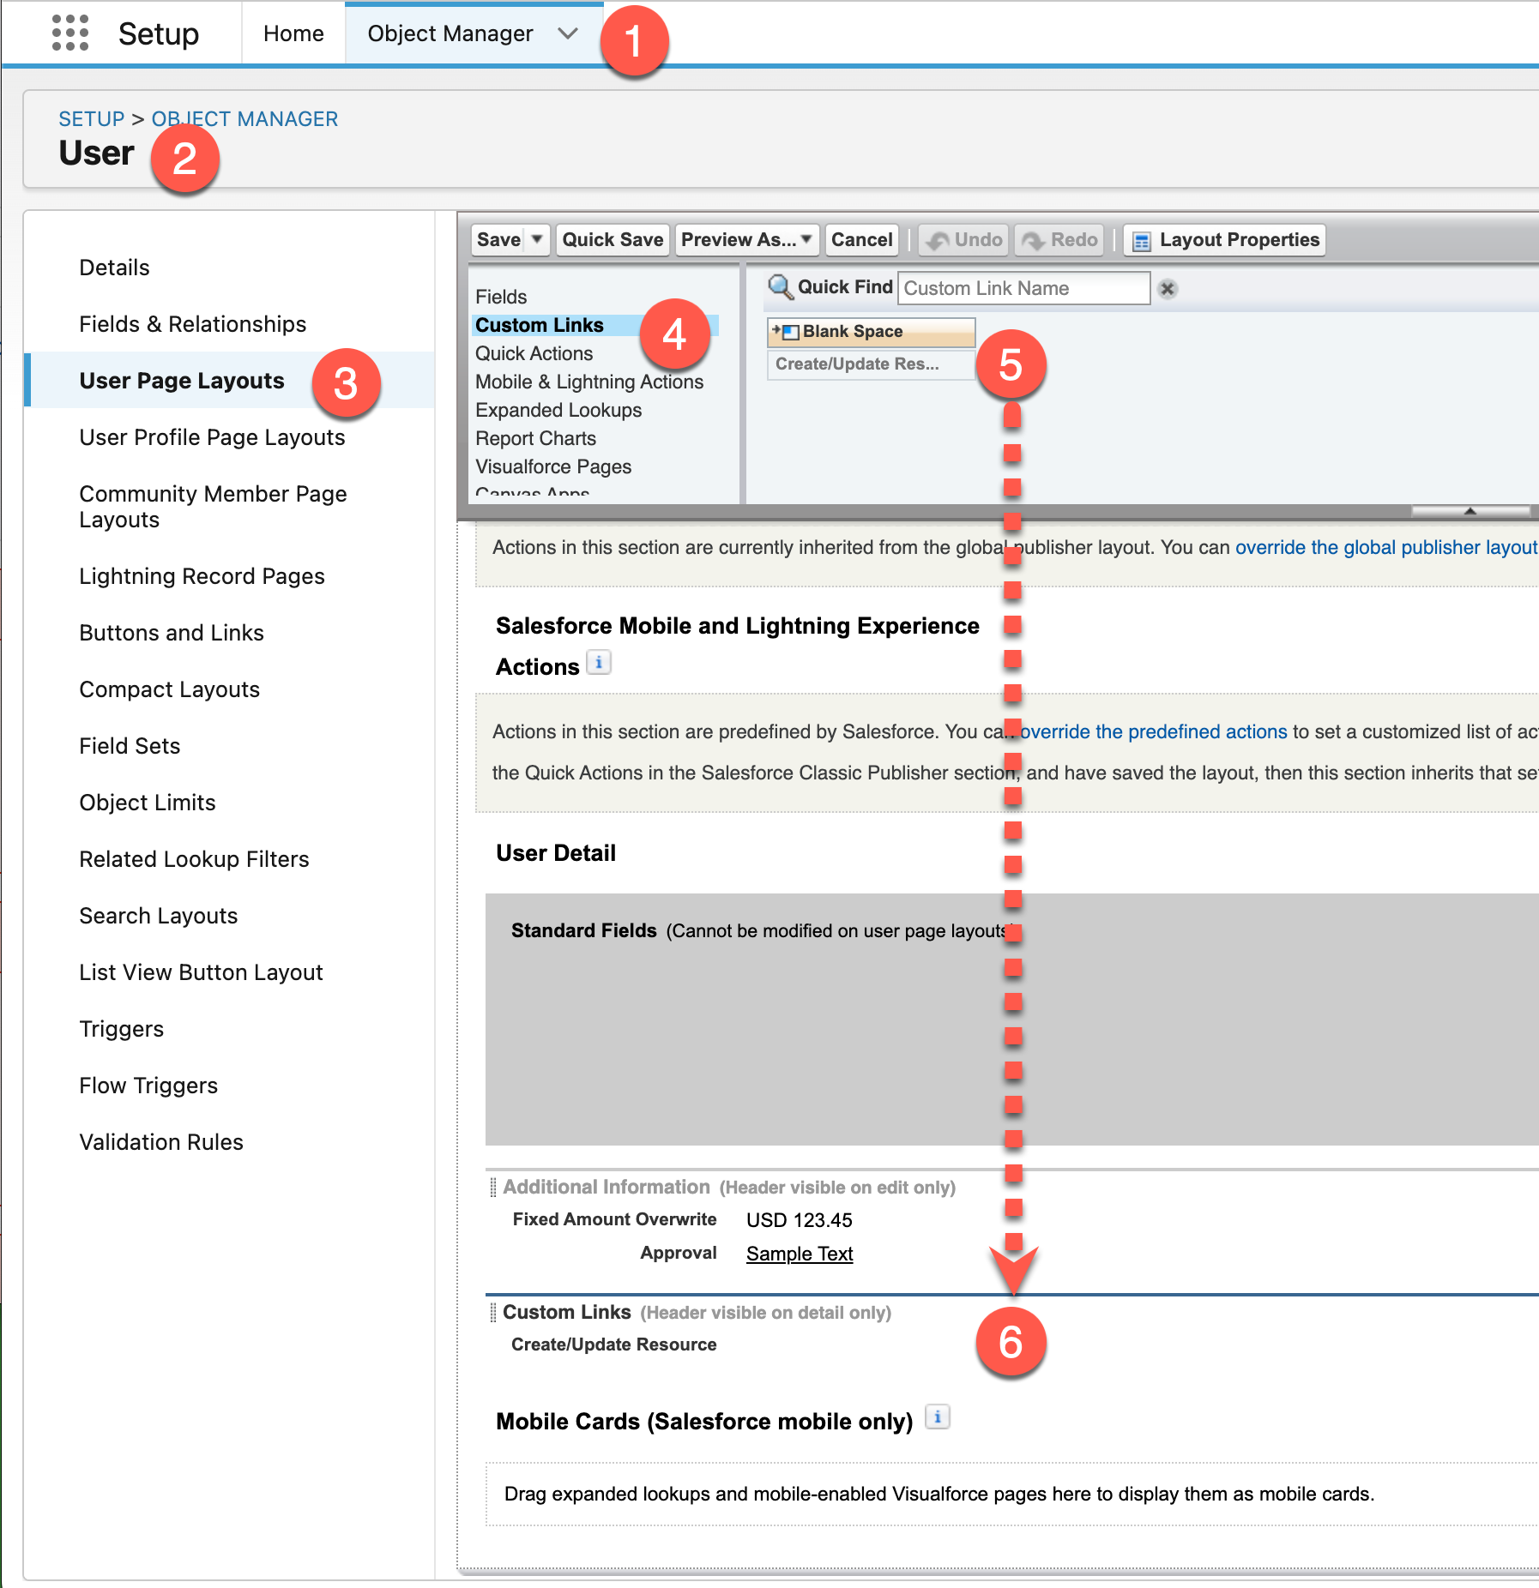The width and height of the screenshot is (1539, 1588).
Task: Click the Sample Text approval link
Action: coord(800,1254)
